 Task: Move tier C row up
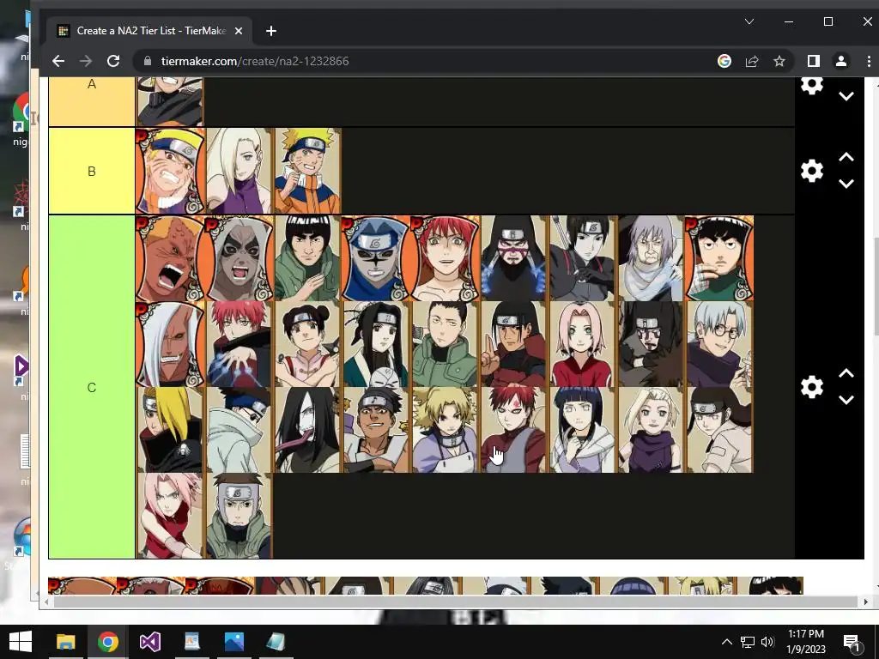pyautogui.click(x=846, y=374)
